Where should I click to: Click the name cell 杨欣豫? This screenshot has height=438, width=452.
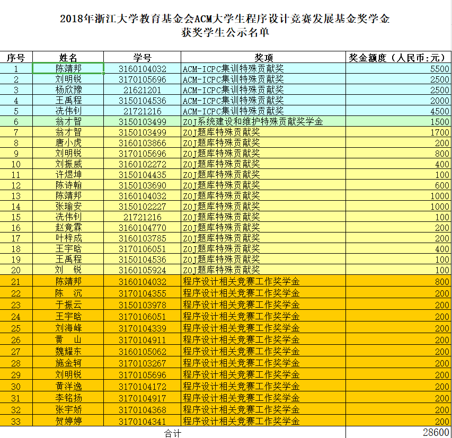click(68, 90)
